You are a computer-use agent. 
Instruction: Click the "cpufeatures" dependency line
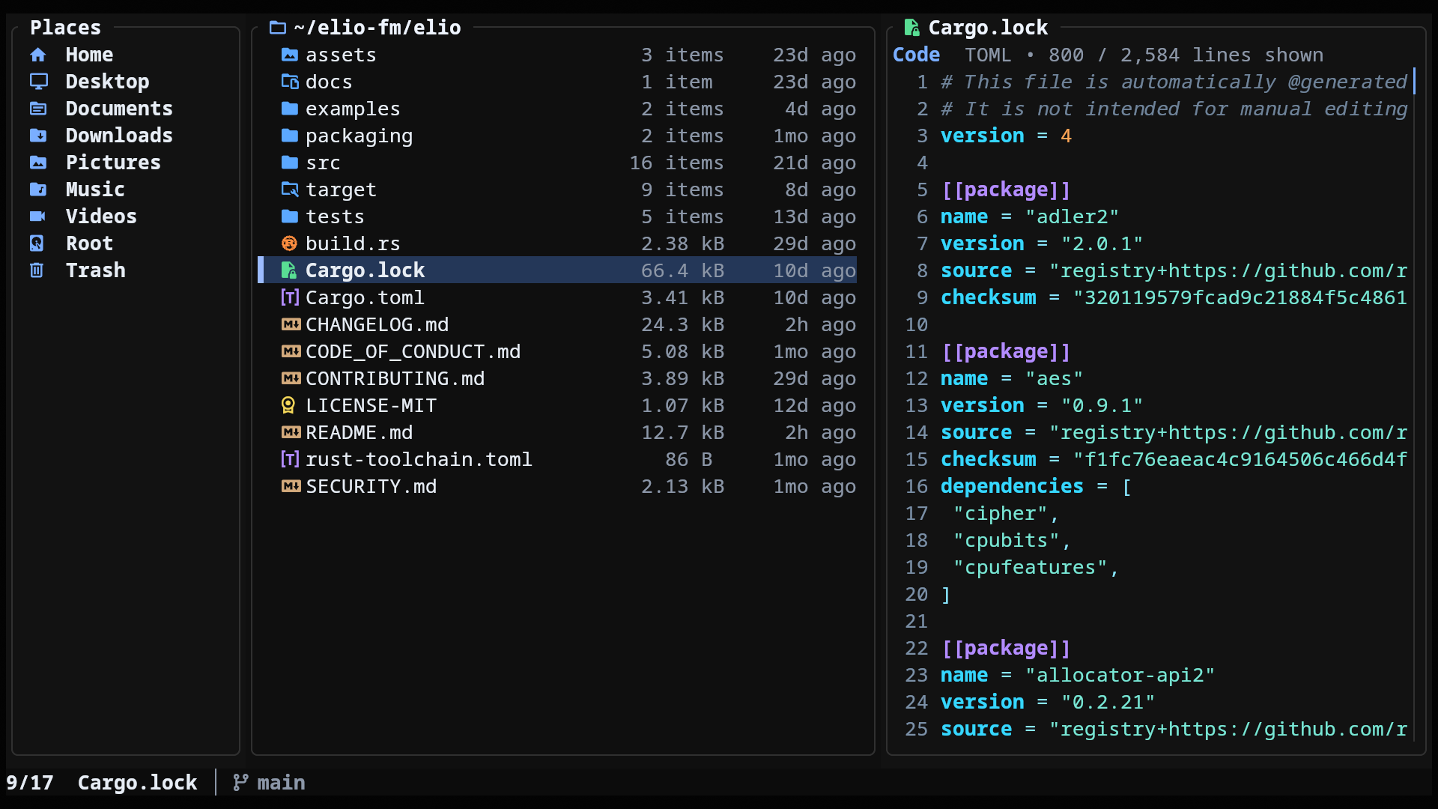pyautogui.click(x=1036, y=567)
